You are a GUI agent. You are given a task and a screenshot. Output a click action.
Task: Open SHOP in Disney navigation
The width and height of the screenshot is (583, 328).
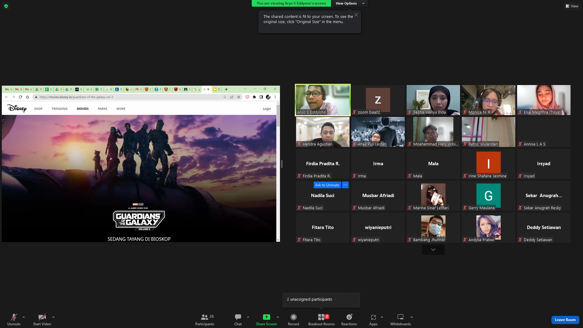38,109
